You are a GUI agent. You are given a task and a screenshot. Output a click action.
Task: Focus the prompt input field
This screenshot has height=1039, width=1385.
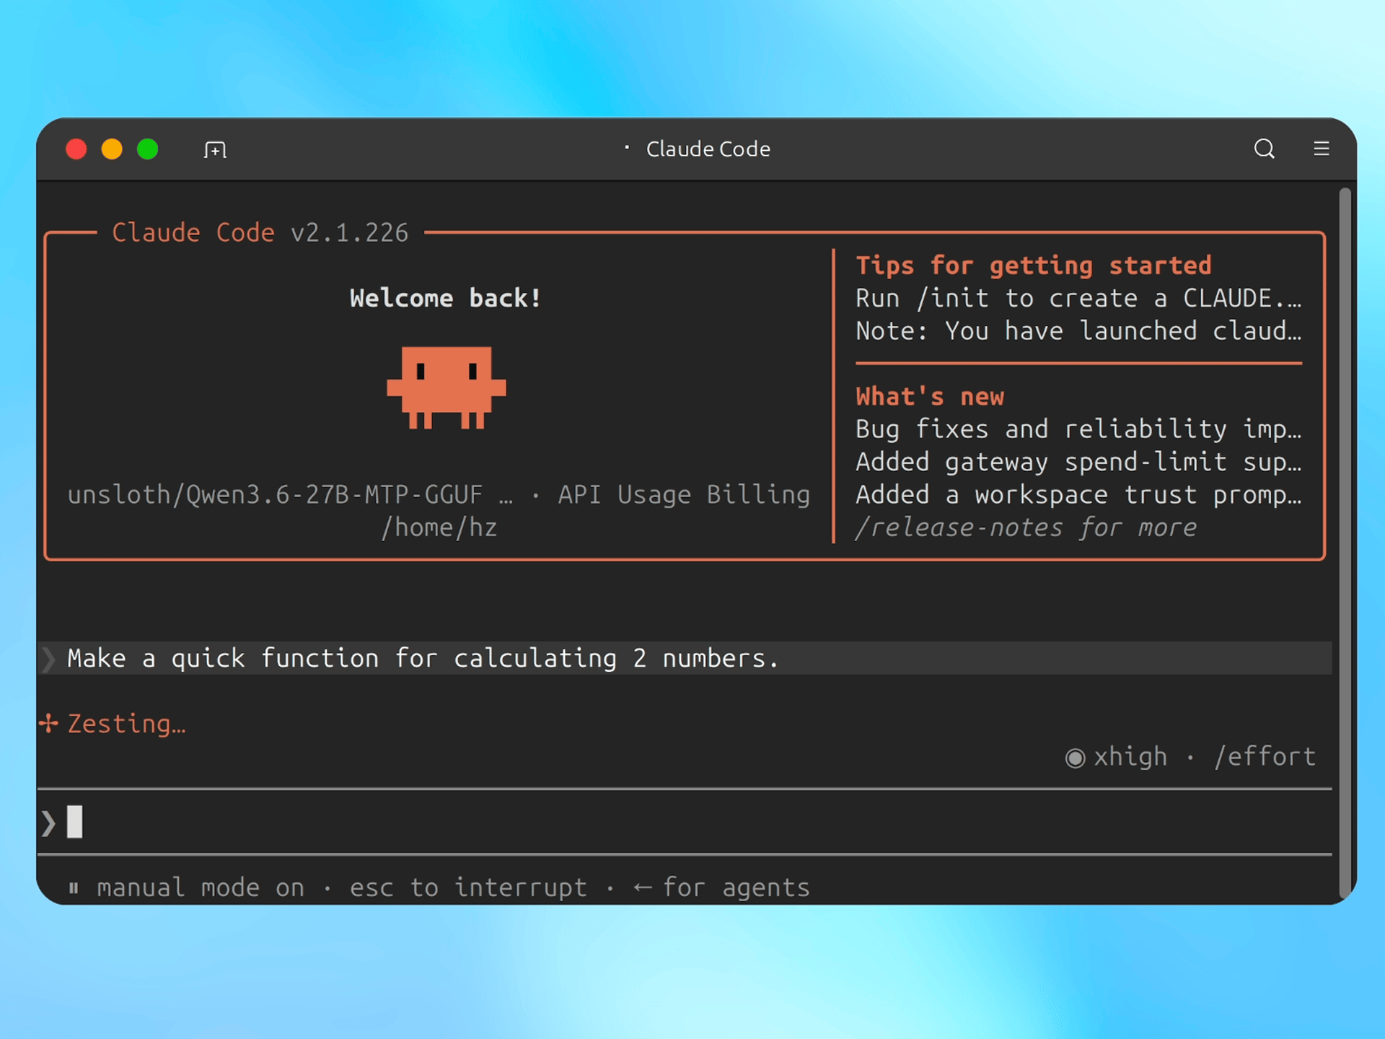(684, 822)
